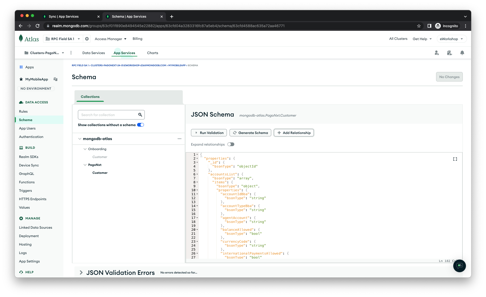Open All Clusters link
Screen dimensions: 486x297
coord(398,39)
